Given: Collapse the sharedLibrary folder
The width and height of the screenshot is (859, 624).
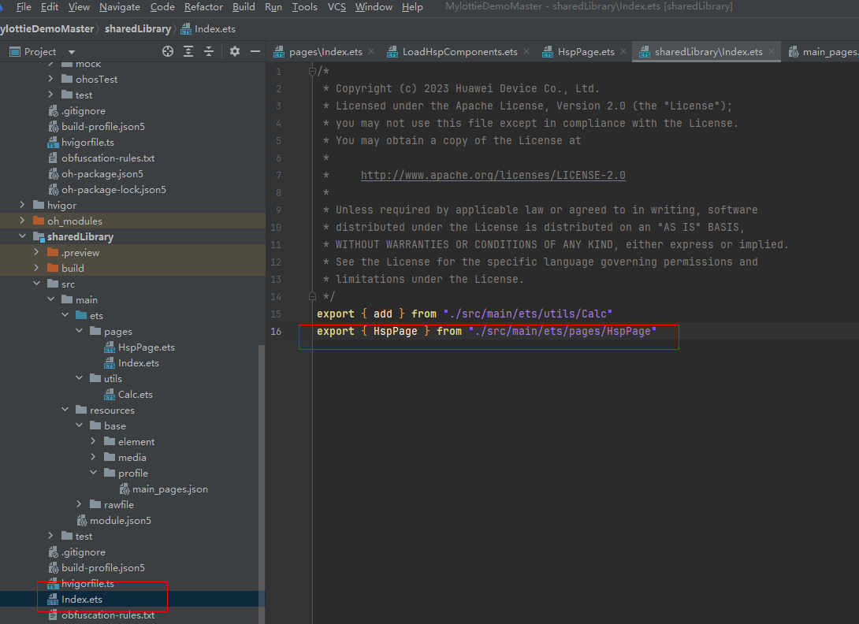Looking at the screenshot, I should pos(23,237).
